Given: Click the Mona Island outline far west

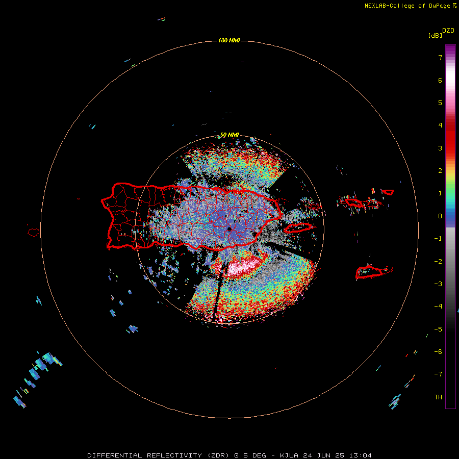Looking at the screenshot, I should coord(34,233).
